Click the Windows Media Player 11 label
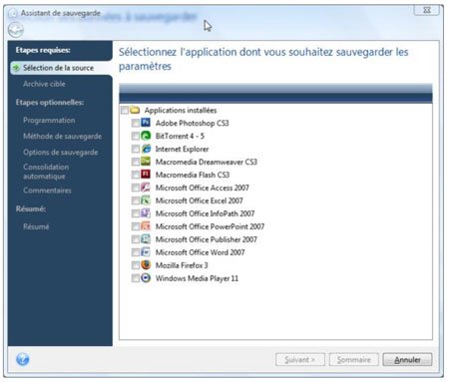Image resolution: width=449 pixels, height=382 pixels. (197, 278)
